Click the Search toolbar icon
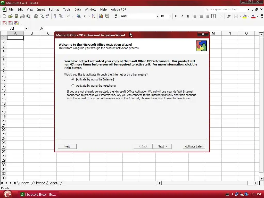This screenshot has height=198, width=264. coord(28,16)
